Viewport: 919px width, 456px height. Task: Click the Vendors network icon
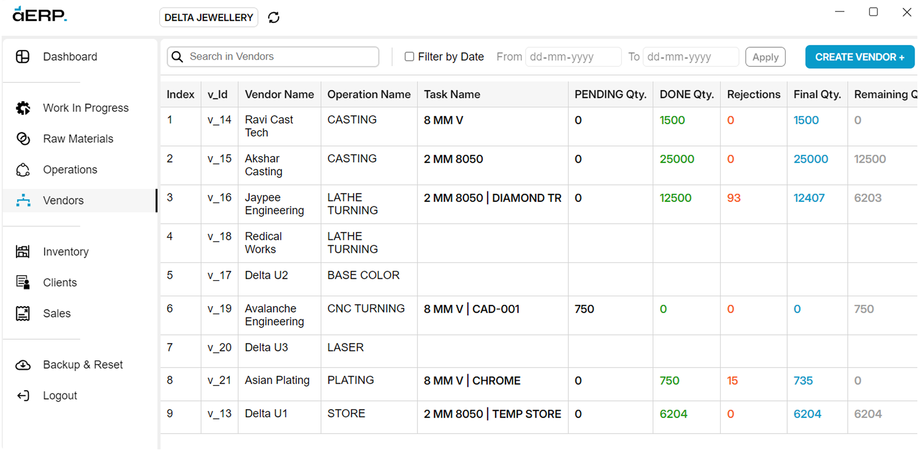23,200
